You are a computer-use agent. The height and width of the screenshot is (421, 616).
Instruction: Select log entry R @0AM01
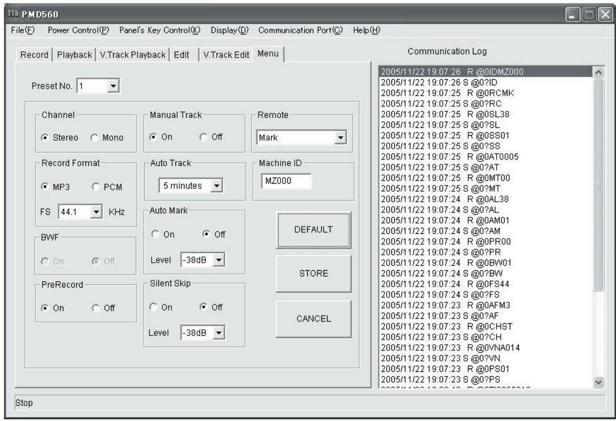(486, 220)
